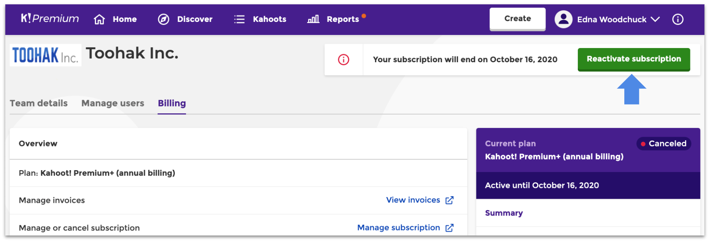710x242 pixels.
Task: Click the external link icon beside Manage subscription
Action: pyautogui.click(x=450, y=228)
